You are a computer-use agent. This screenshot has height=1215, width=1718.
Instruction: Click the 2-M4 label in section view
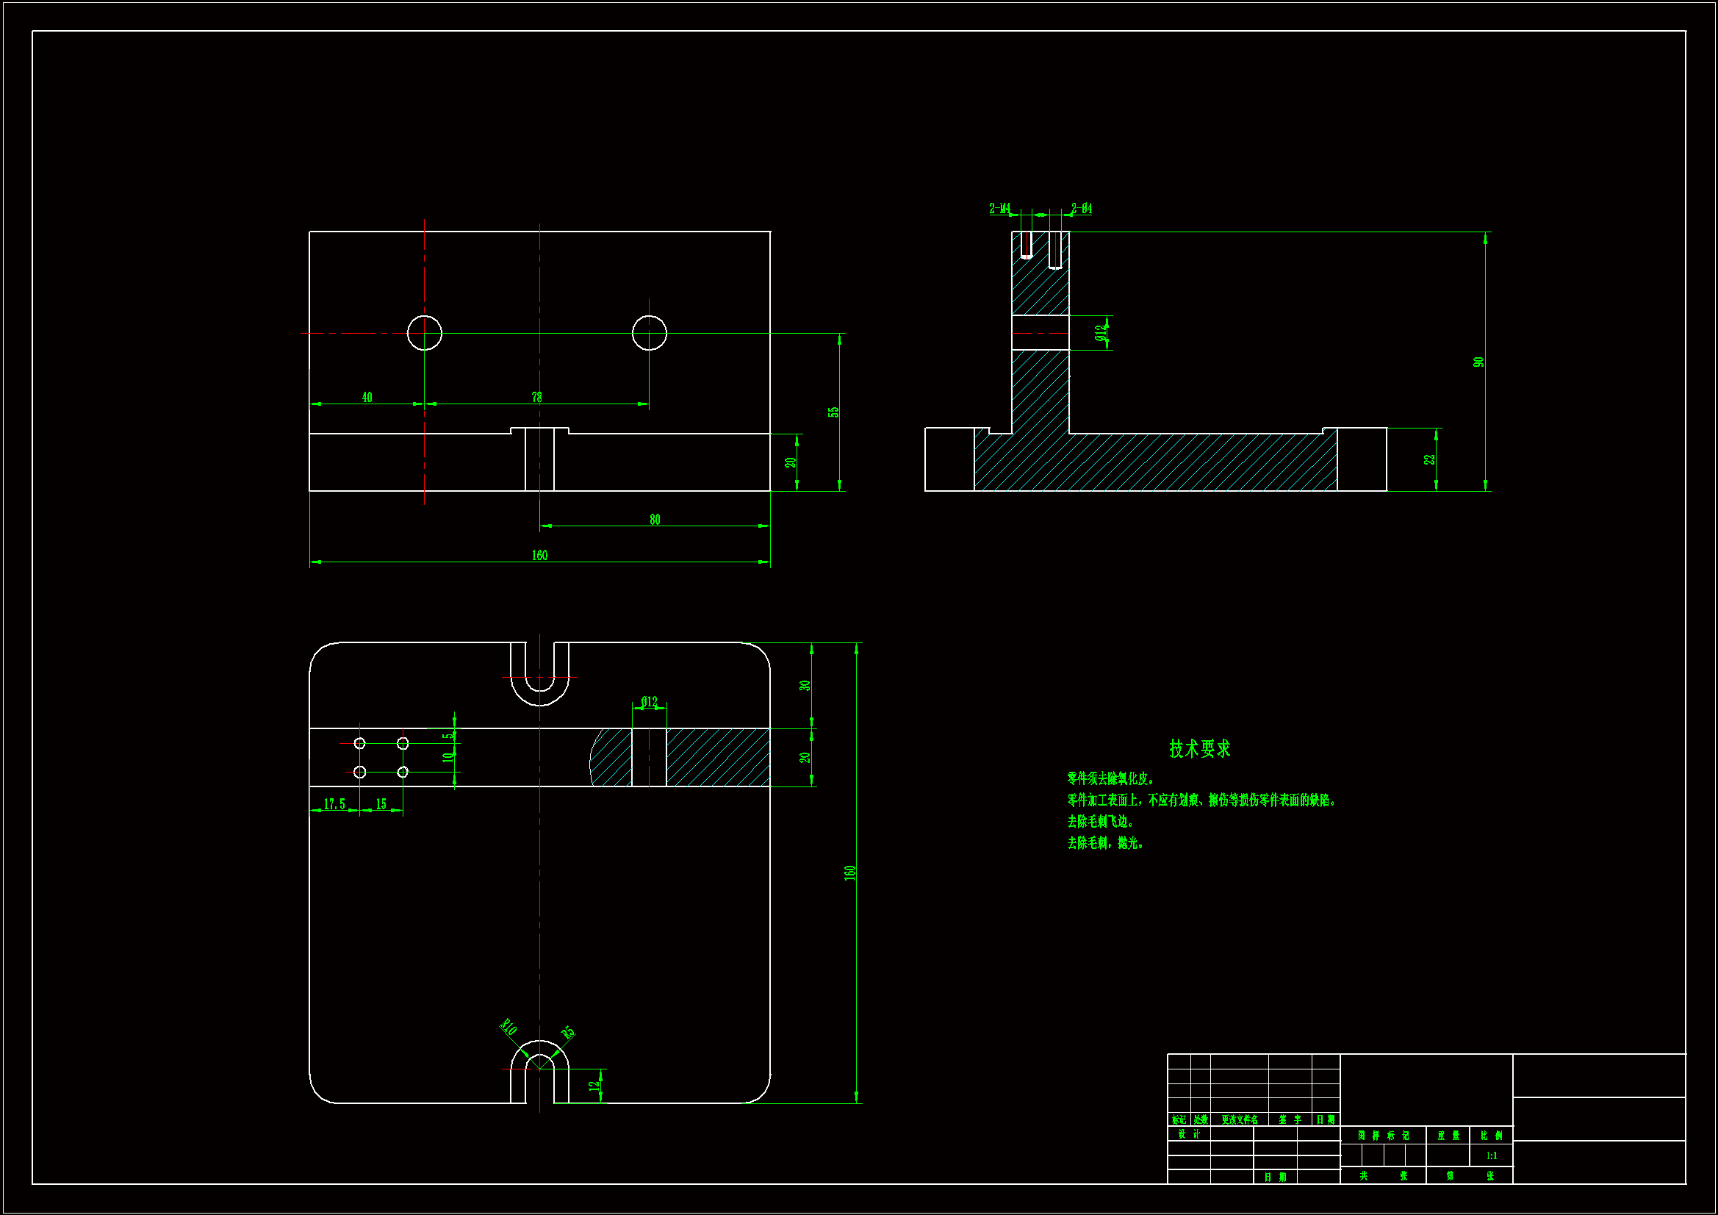click(999, 208)
